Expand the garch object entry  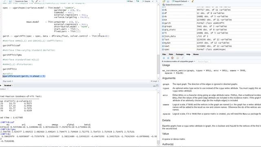(x=163, y=23)
